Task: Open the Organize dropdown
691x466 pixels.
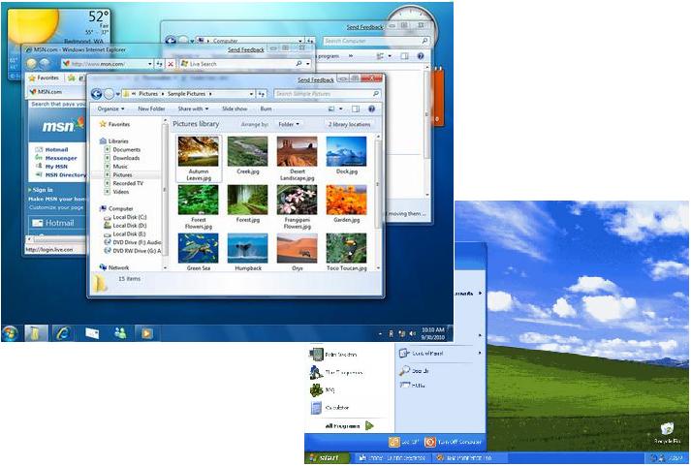Action: tap(110, 109)
